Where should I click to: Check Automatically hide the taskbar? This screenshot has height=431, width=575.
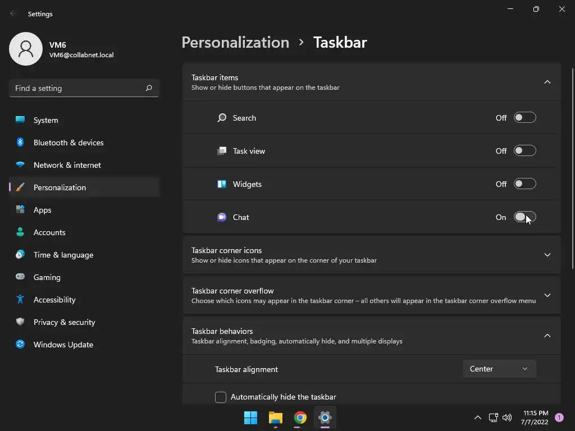221,397
